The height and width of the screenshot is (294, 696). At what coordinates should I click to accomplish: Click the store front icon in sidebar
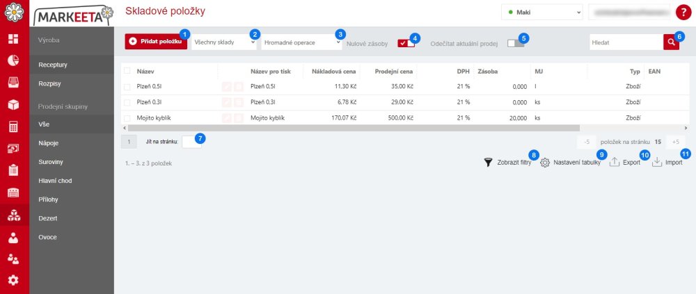14,193
